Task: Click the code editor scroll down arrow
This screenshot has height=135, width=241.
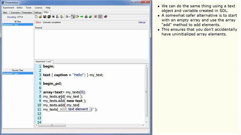Action: (146, 122)
